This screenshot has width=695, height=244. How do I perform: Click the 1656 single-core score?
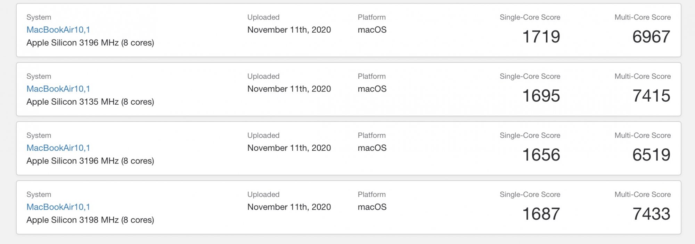pos(541,155)
